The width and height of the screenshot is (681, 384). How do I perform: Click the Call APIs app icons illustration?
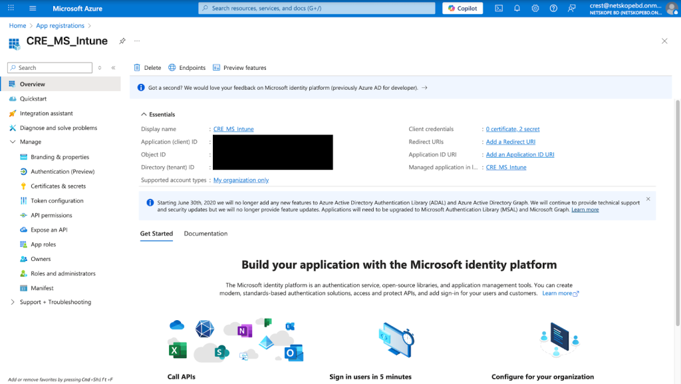click(236, 340)
